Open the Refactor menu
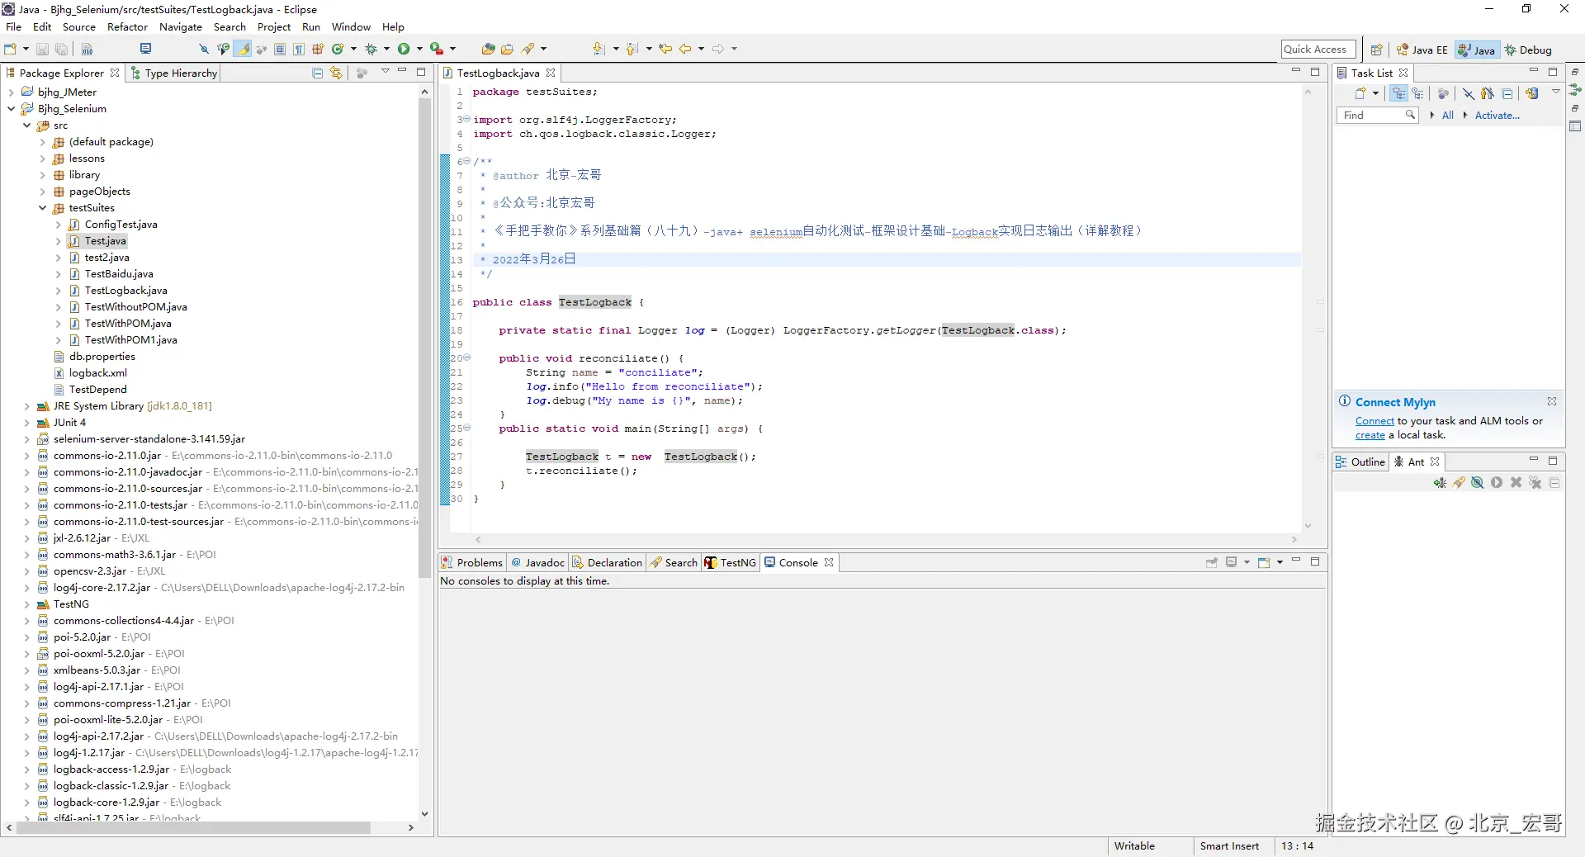Screen dimensions: 1585x857 [127, 27]
